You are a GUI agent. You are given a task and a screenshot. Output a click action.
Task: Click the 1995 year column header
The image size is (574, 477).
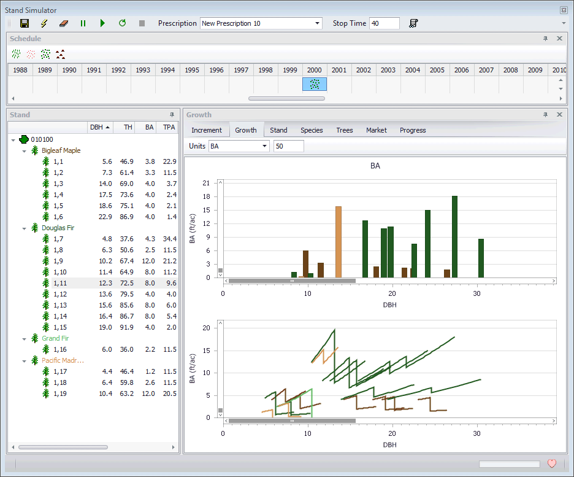(192, 70)
